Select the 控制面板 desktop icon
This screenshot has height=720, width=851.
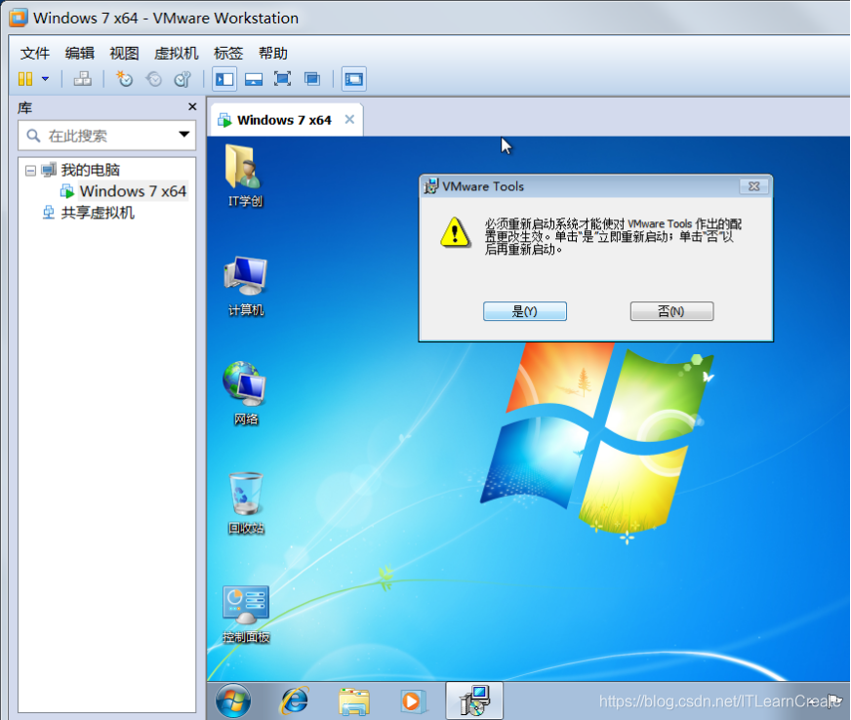pyautogui.click(x=245, y=615)
